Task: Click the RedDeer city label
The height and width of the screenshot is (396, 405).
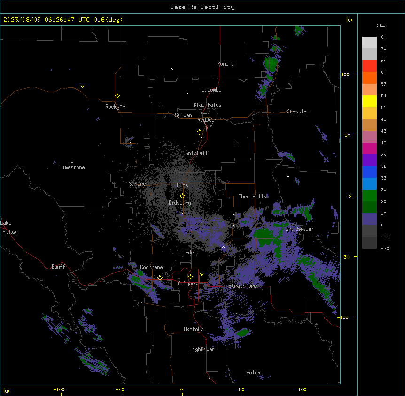Action: [x=207, y=120]
